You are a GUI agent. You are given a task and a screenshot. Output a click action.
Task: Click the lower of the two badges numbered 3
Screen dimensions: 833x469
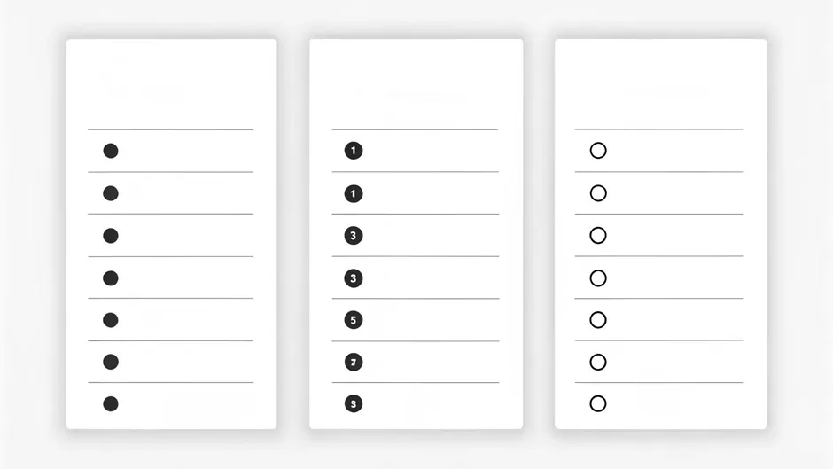[x=354, y=278]
